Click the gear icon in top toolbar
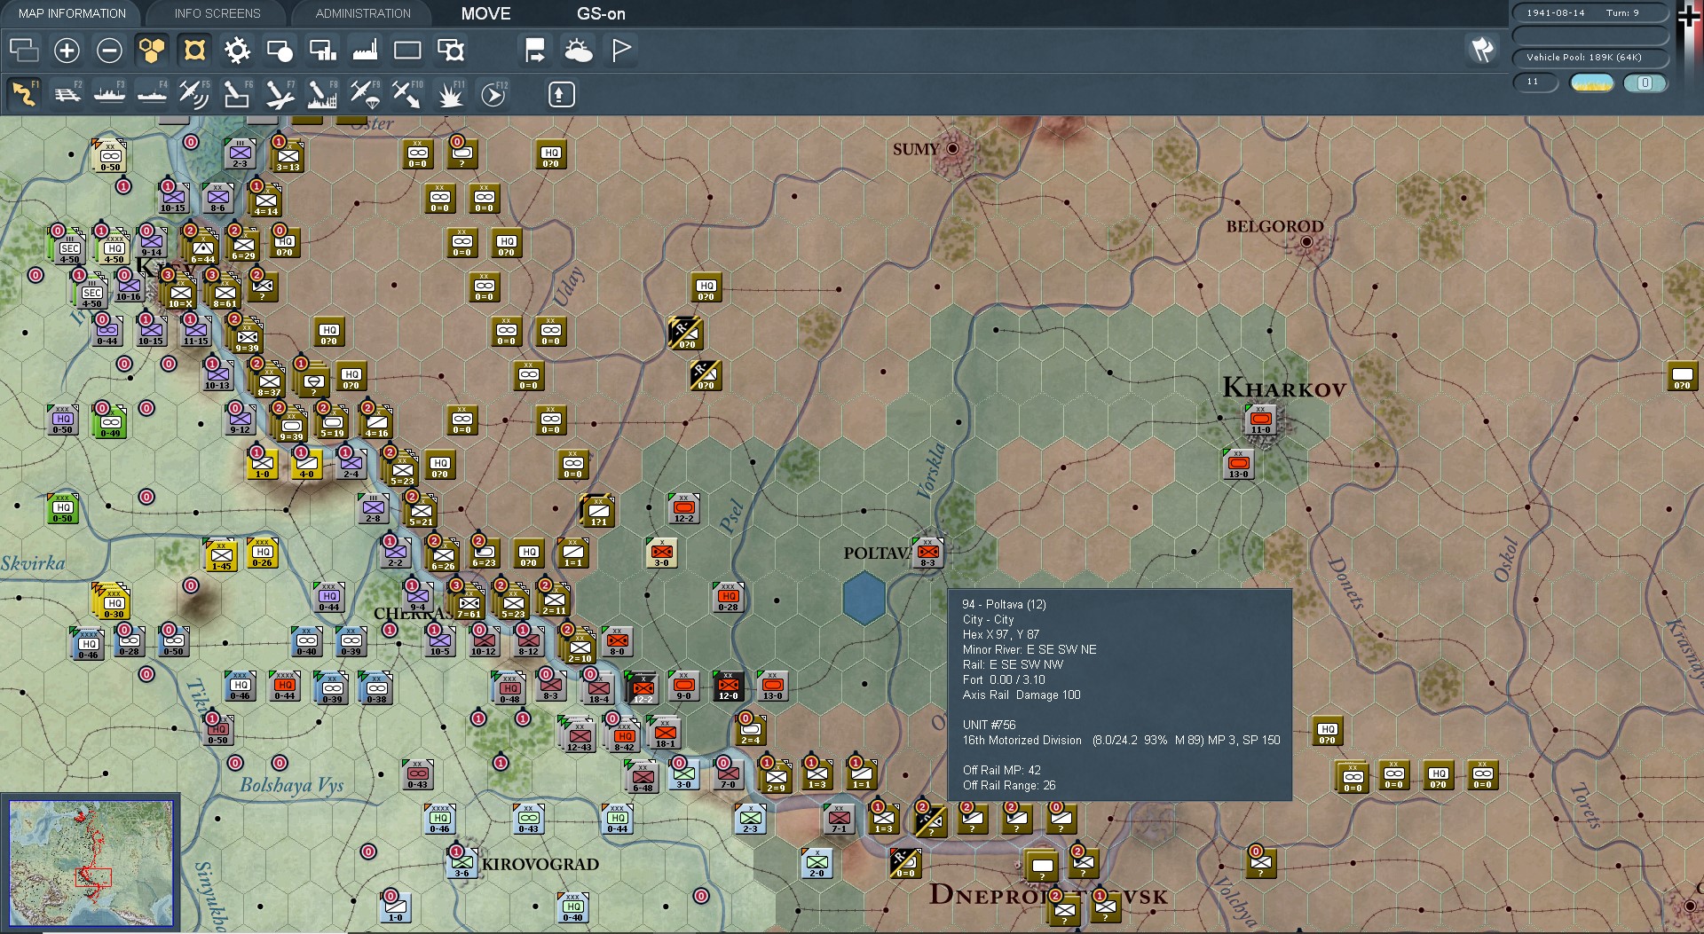 tap(237, 51)
